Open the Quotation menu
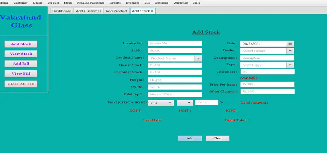Image resolution: width=327 pixels, height=153 pixels. click(x=181, y=3)
